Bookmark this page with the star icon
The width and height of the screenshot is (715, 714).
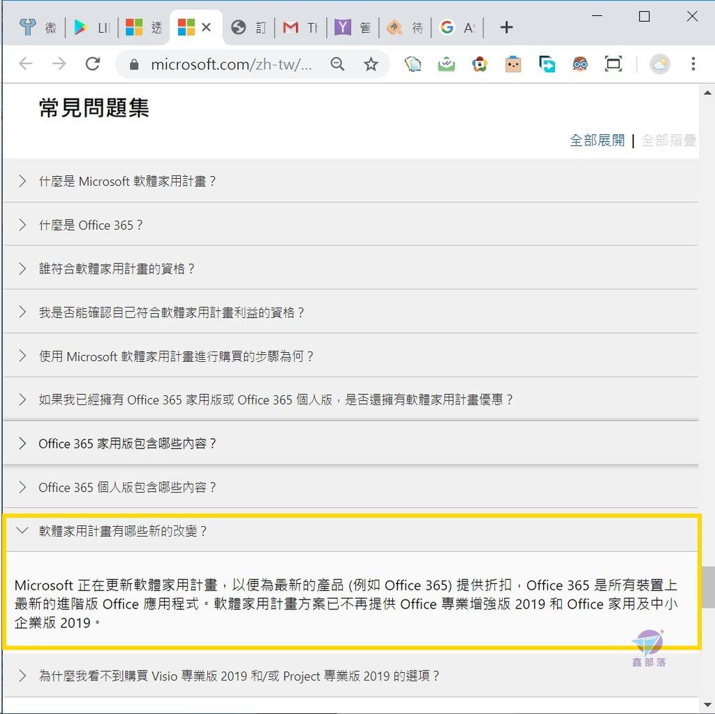click(x=371, y=64)
